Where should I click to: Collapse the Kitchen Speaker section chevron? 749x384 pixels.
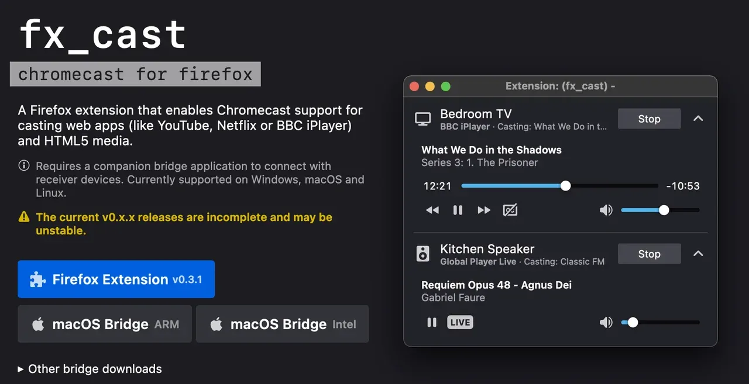pyautogui.click(x=698, y=254)
